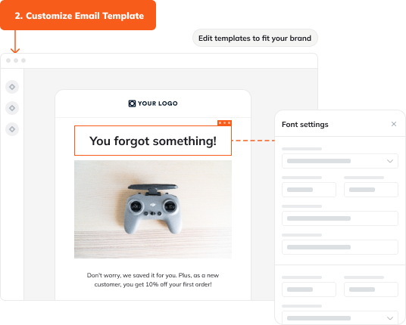This screenshot has height=325, width=406.
Task: Select the 'You forgot something!' heading block
Action: click(153, 141)
